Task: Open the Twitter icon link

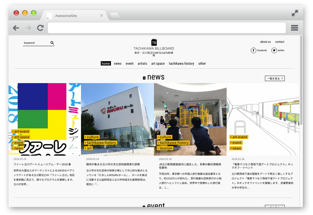Action: [274, 50]
